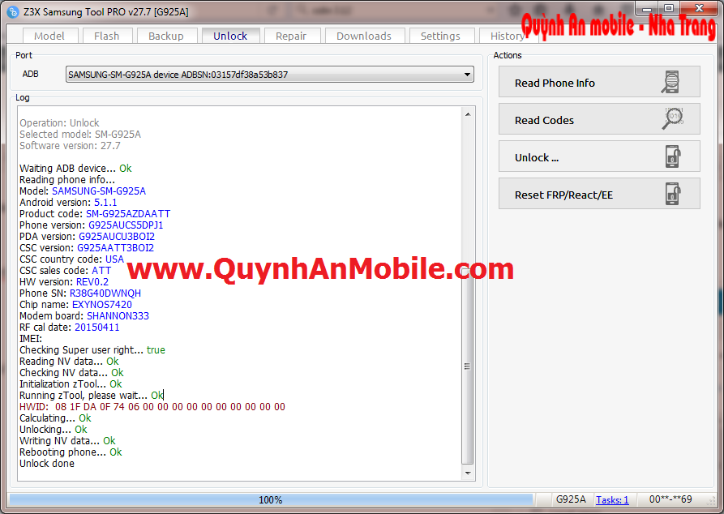Screen dimensions: 724x514
Task: Open the History tab
Action: coord(507,36)
